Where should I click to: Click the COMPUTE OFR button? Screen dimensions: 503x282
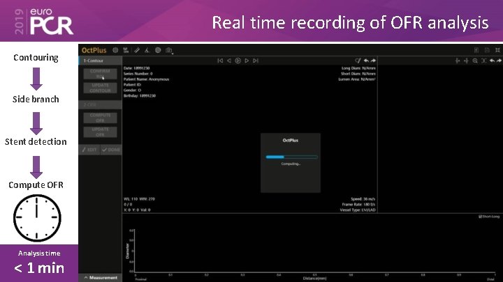coord(100,118)
